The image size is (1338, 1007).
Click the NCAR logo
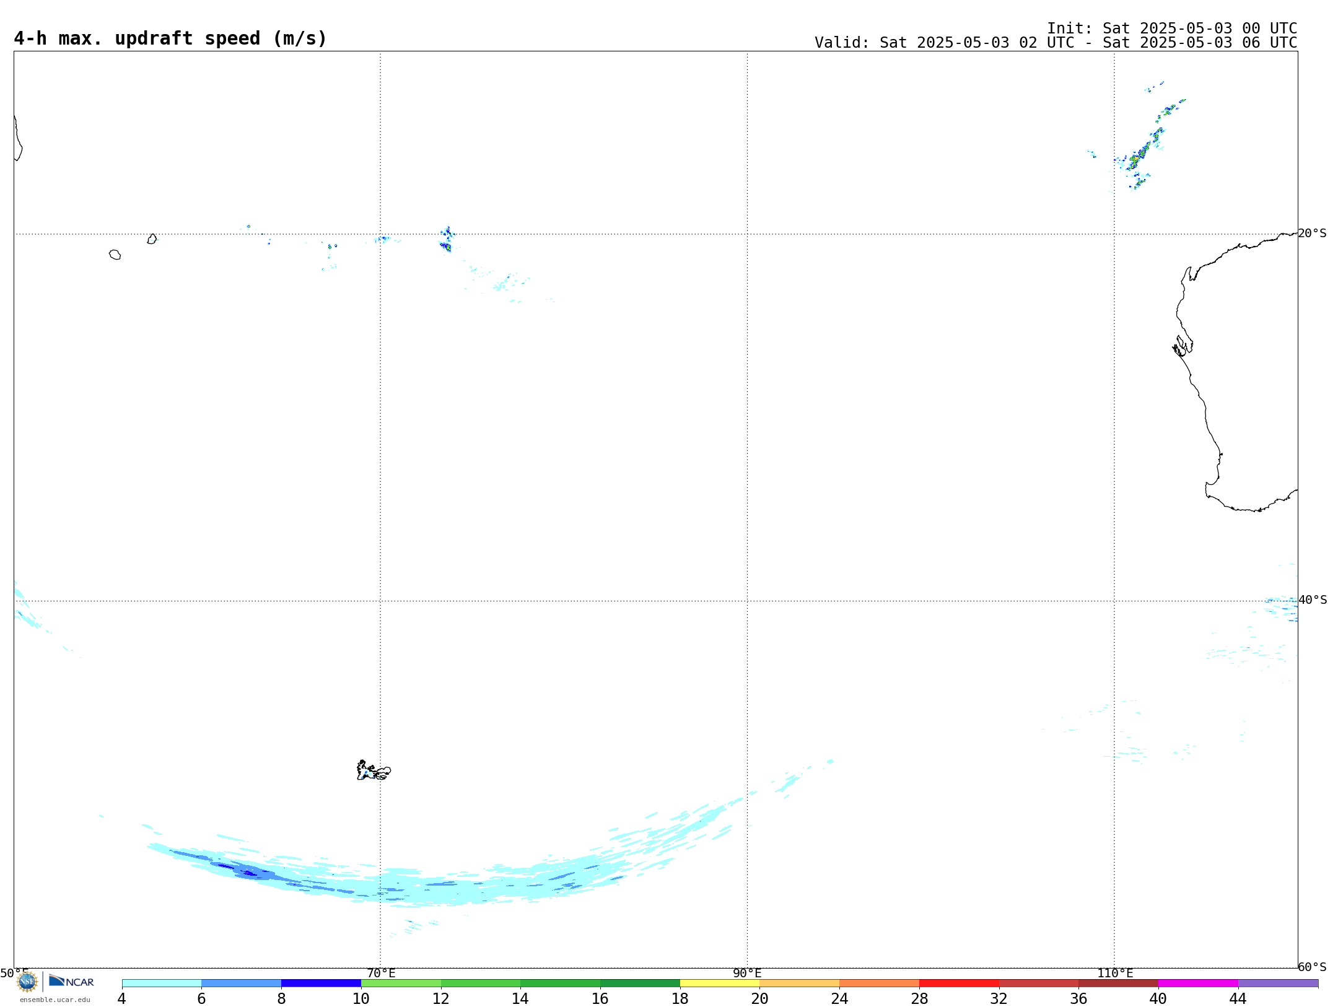[x=71, y=981]
